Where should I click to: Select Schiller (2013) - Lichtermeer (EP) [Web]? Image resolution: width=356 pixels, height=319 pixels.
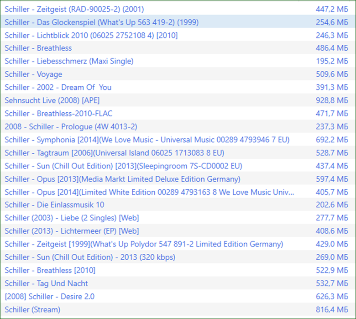72,231
